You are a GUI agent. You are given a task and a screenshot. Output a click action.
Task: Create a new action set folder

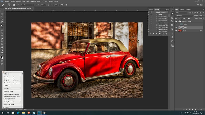tap(160, 34)
